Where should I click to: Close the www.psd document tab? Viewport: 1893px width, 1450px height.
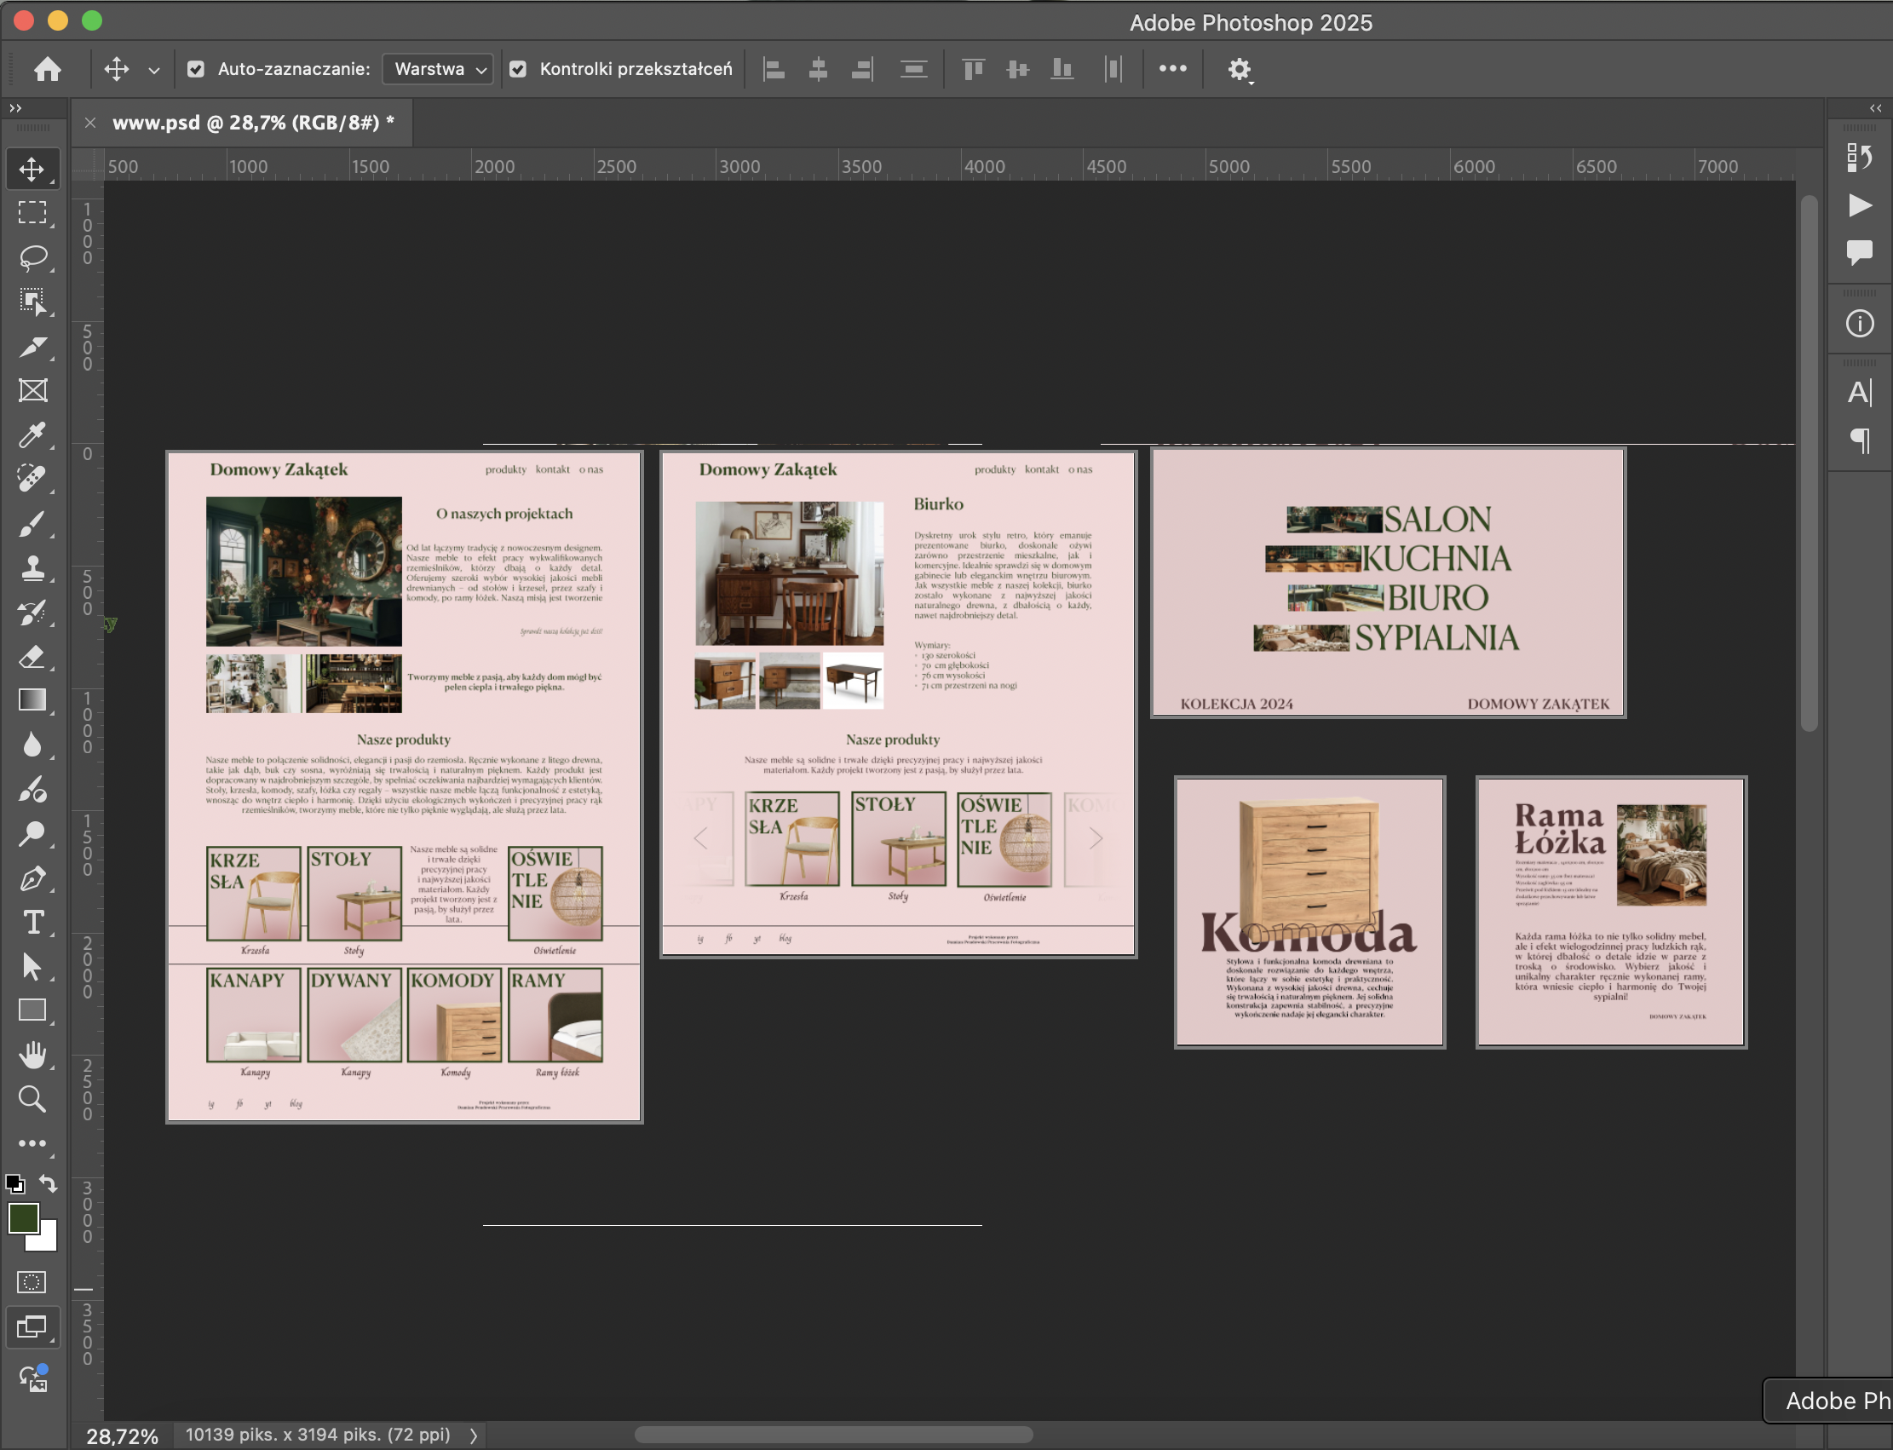[x=89, y=123]
